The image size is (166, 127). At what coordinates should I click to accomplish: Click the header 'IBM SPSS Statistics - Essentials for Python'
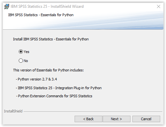(41, 15)
